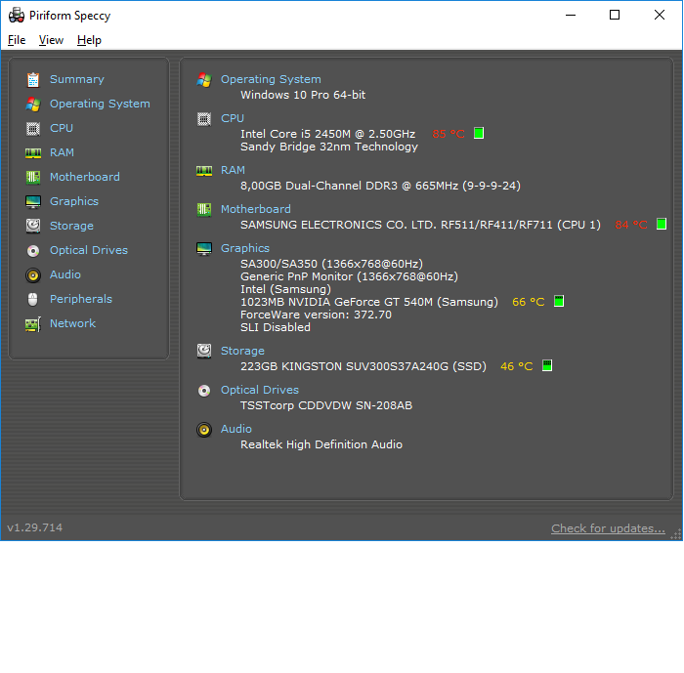This screenshot has height=673, width=684.
Task: Click the Speccy app icon in title bar
Action: point(17,16)
